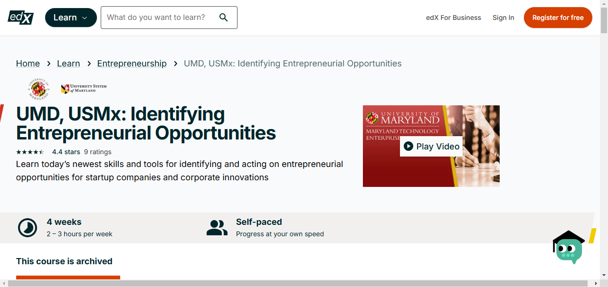Image resolution: width=608 pixels, height=287 pixels.
Task: Click the search input field
Action: coord(161,17)
